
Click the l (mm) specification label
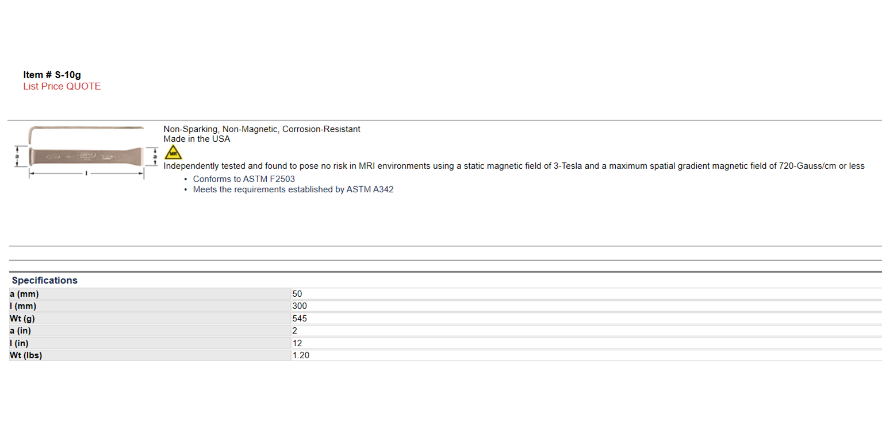(x=23, y=306)
